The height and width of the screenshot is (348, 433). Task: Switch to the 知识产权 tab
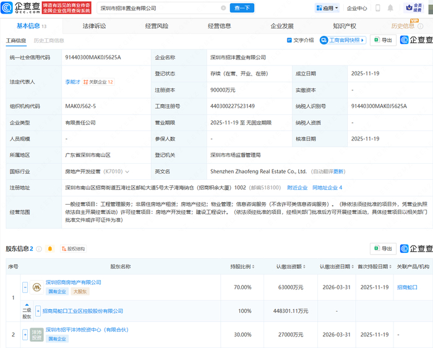coord(344,26)
